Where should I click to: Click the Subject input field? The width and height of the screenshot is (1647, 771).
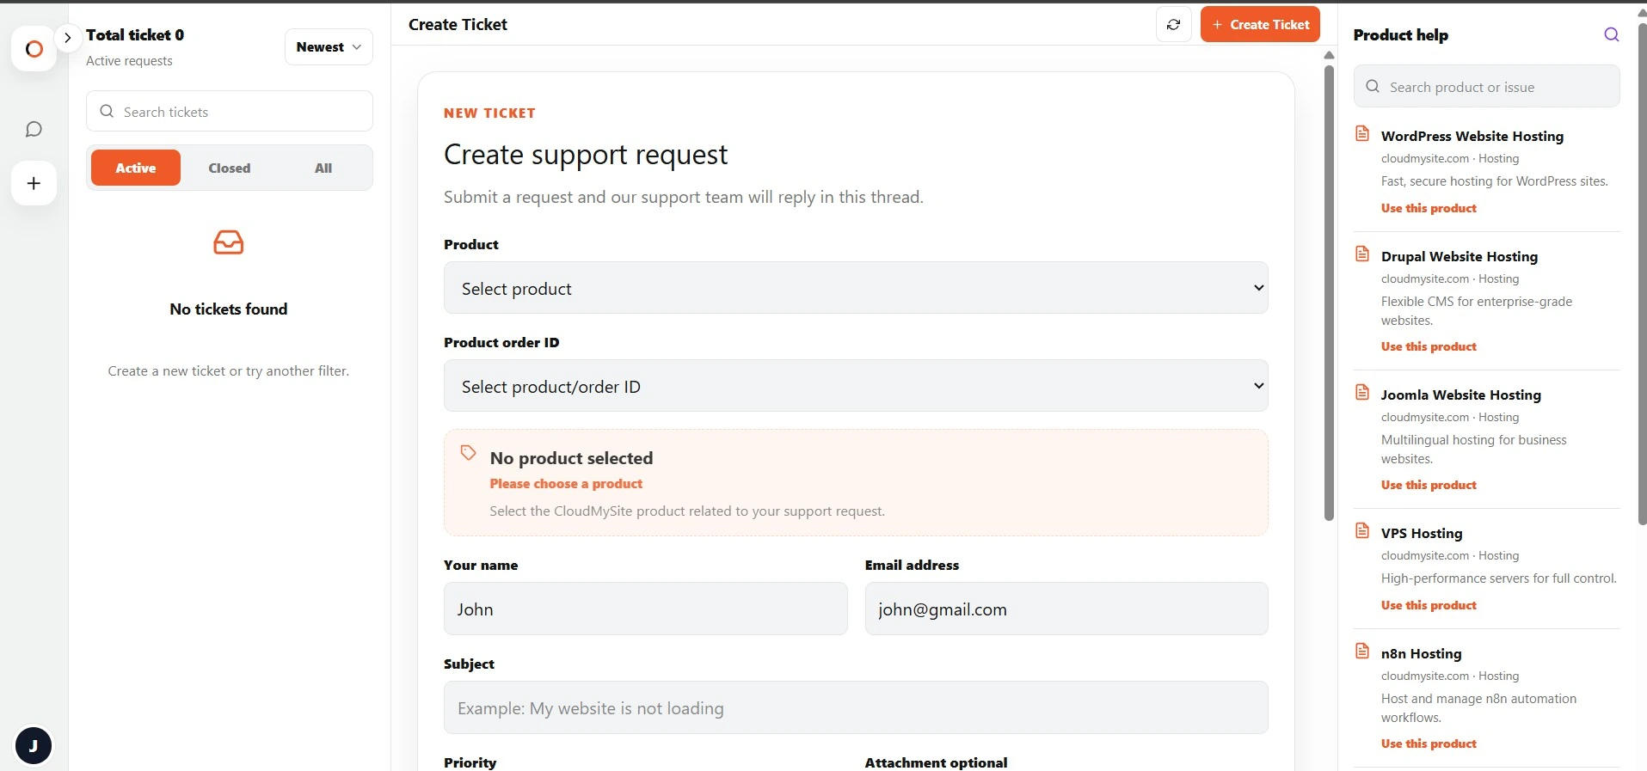tap(856, 707)
